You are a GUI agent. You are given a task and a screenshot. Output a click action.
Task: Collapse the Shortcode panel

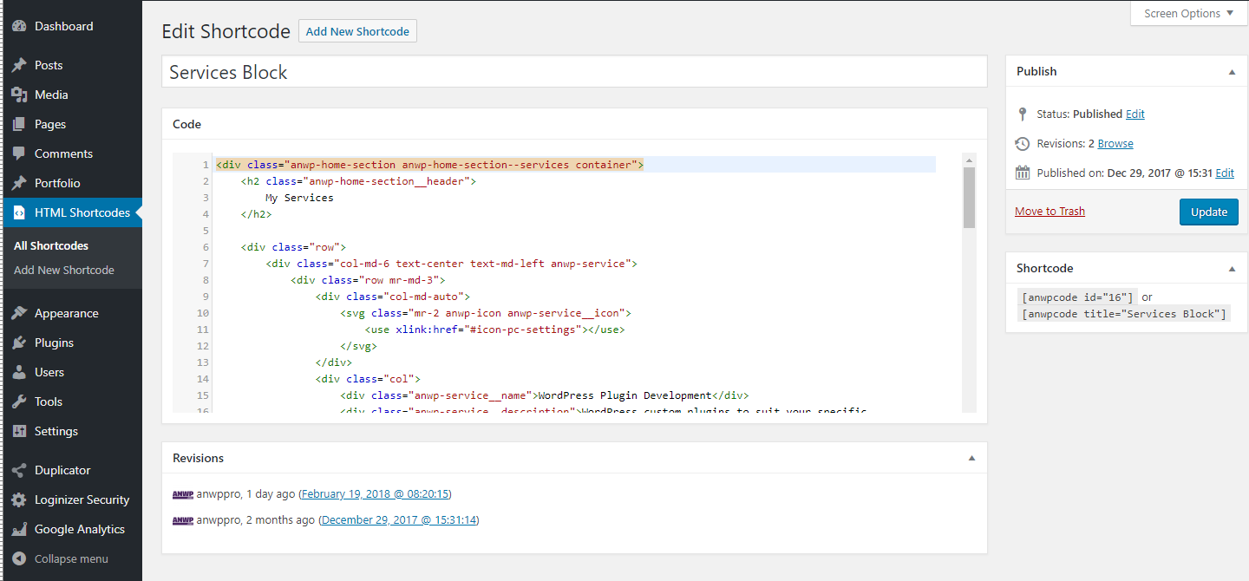tap(1232, 269)
